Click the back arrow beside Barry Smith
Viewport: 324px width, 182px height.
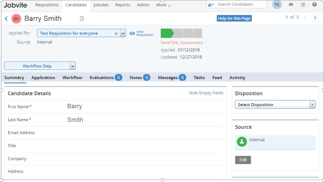pos(6,19)
